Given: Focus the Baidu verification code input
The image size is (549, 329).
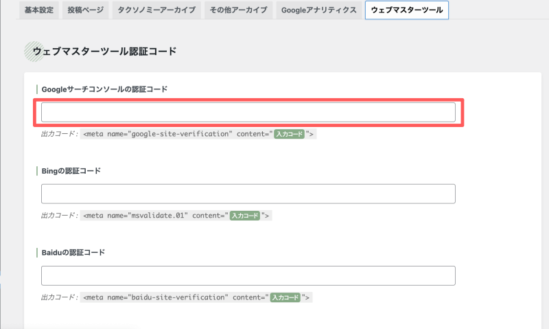Looking at the screenshot, I should click(248, 275).
